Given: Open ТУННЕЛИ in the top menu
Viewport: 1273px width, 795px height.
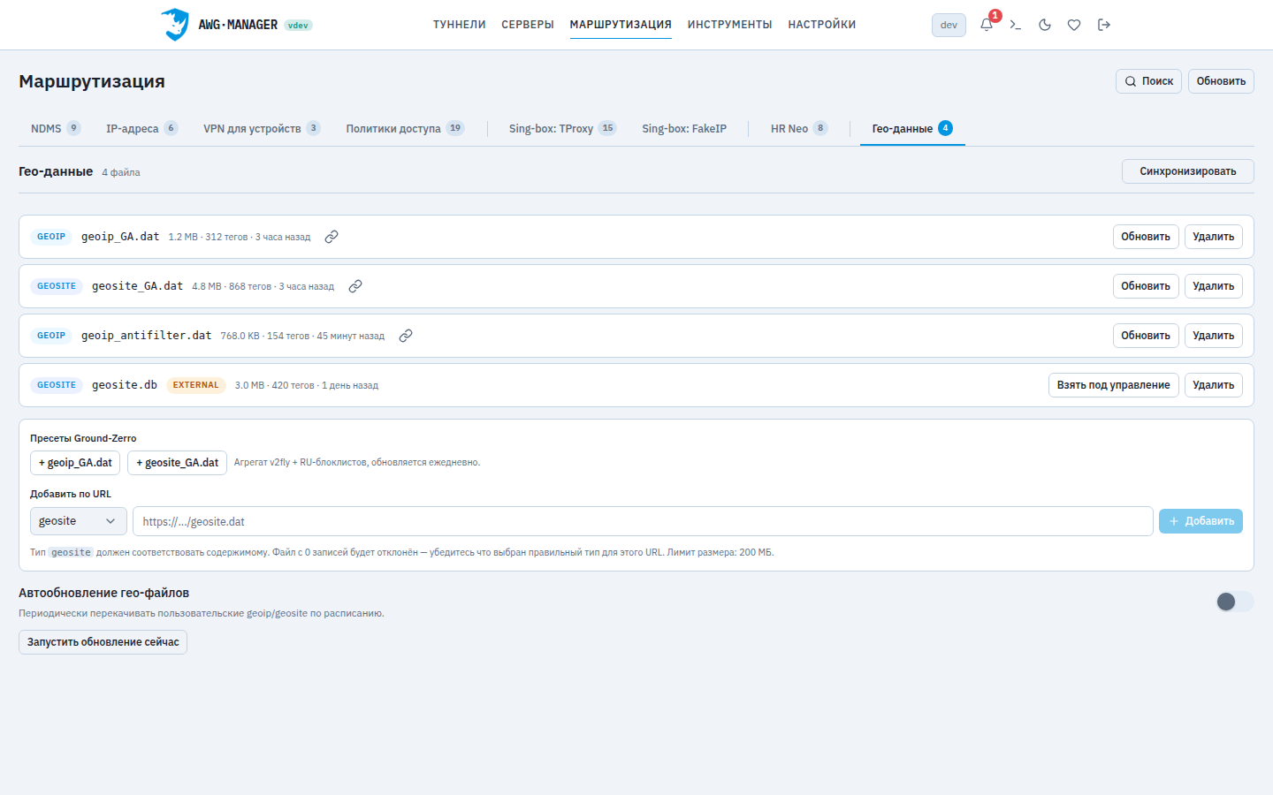Looking at the screenshot, I should (460, 25).
